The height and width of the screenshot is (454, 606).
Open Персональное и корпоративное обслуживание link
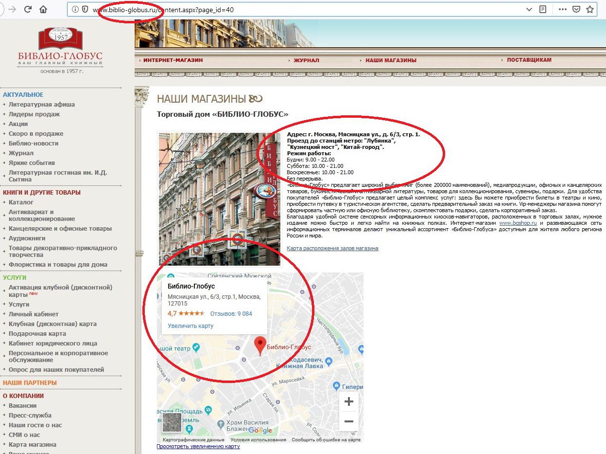click(58, 356)
